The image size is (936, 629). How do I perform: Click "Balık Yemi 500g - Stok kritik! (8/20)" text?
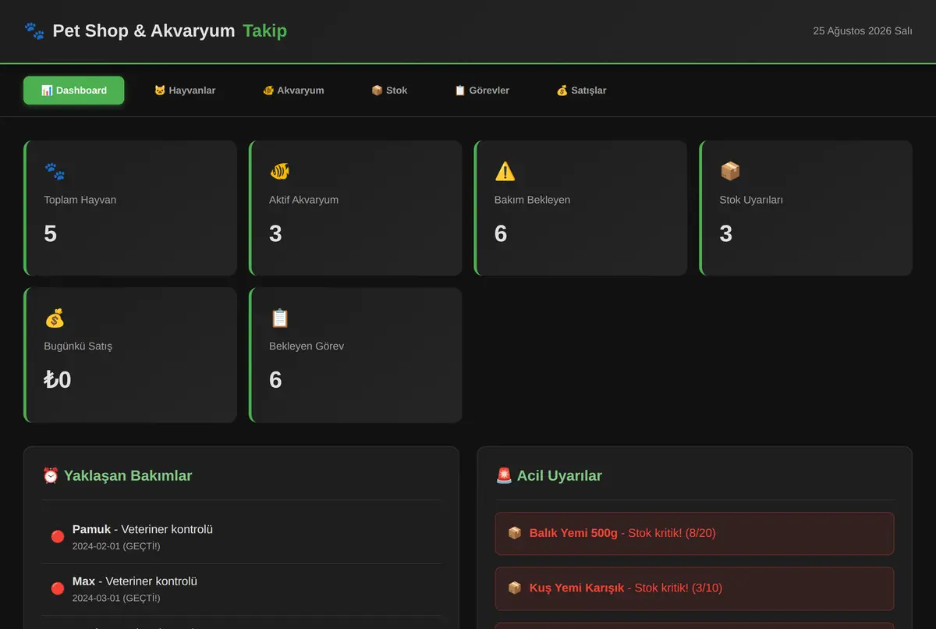click(x=622, y=533)
